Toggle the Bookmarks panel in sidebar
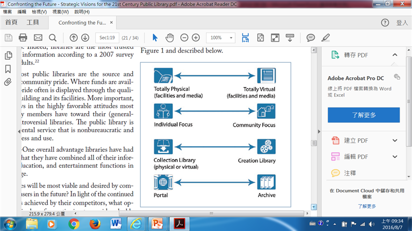412x231 pixels. 8,68
